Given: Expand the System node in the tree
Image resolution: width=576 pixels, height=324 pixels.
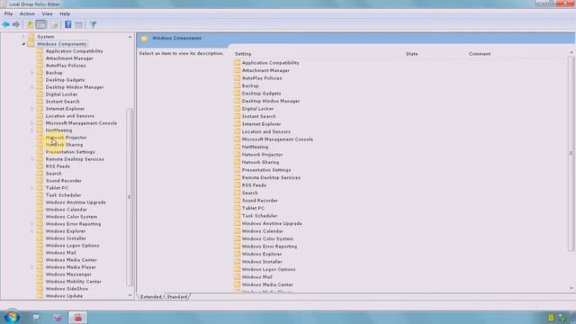Looking at the screenshot, I should click(x=23, y=36).
